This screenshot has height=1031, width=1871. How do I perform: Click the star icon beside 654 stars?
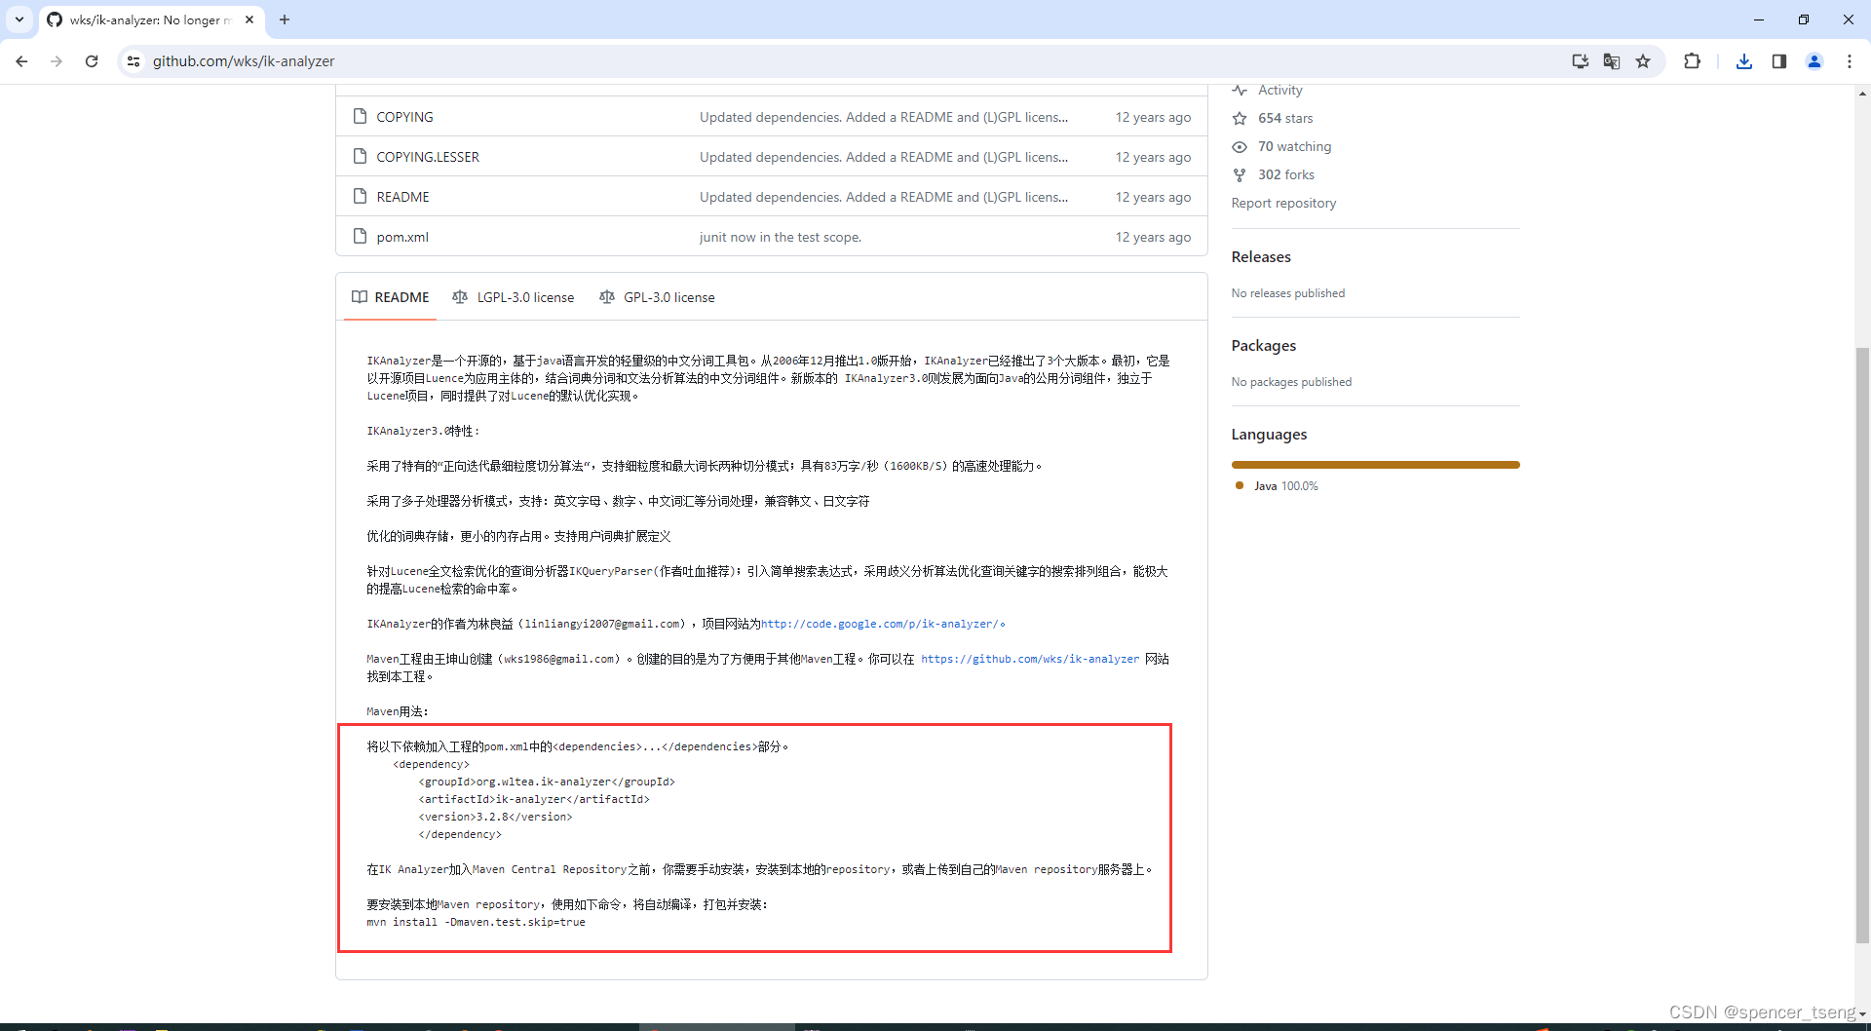click(1240, 118)
